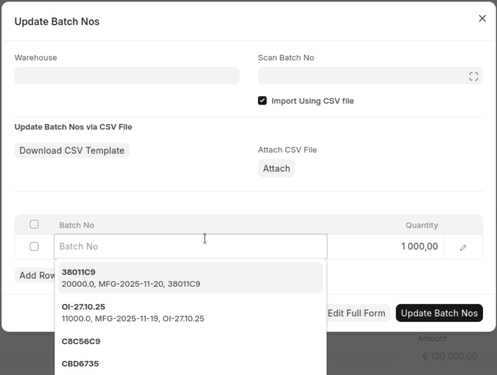
Task: Open Edit Full Form
Action: tap(357, 313)
